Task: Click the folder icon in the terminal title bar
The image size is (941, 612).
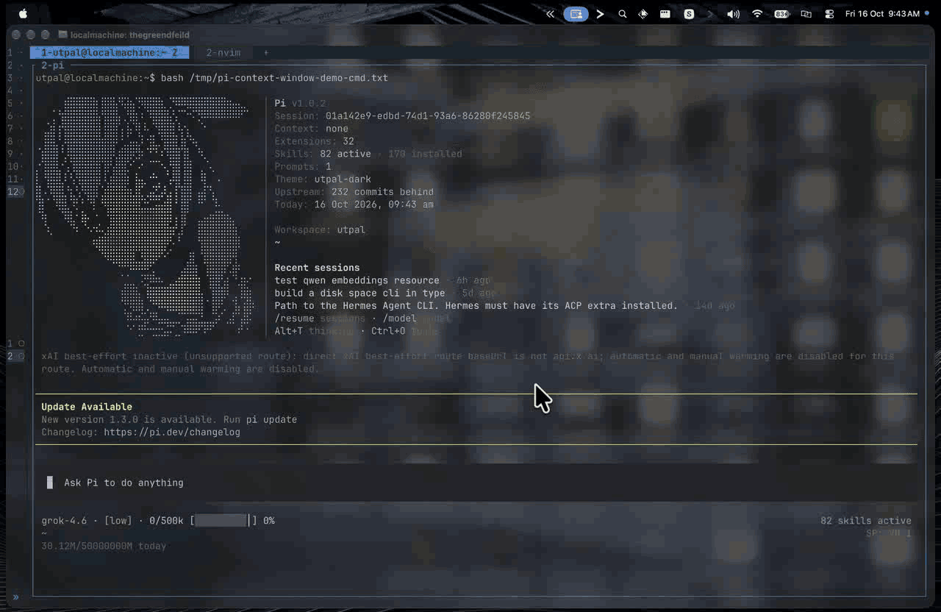Action: point(62,35)
